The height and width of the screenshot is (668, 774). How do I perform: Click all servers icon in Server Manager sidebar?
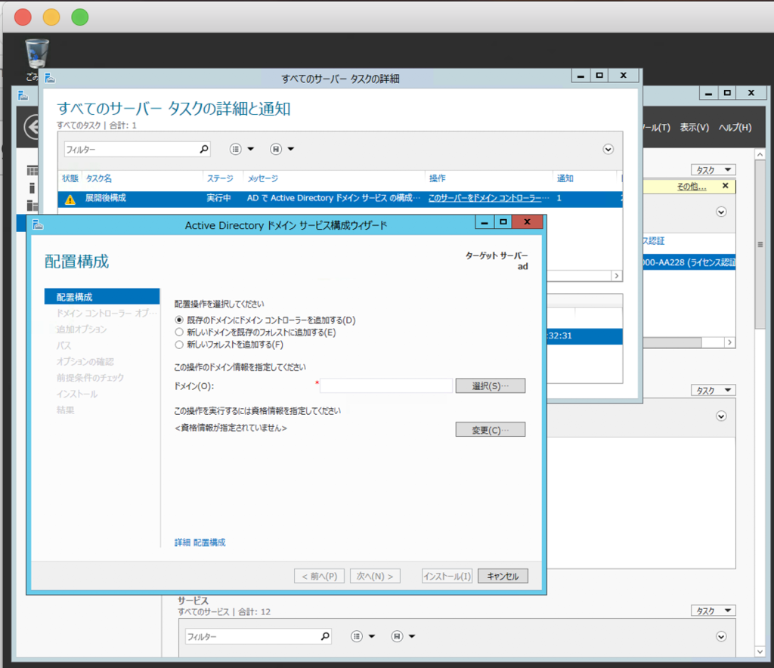point(32,206)
